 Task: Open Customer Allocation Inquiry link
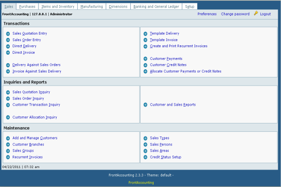[x=35, y=117]
